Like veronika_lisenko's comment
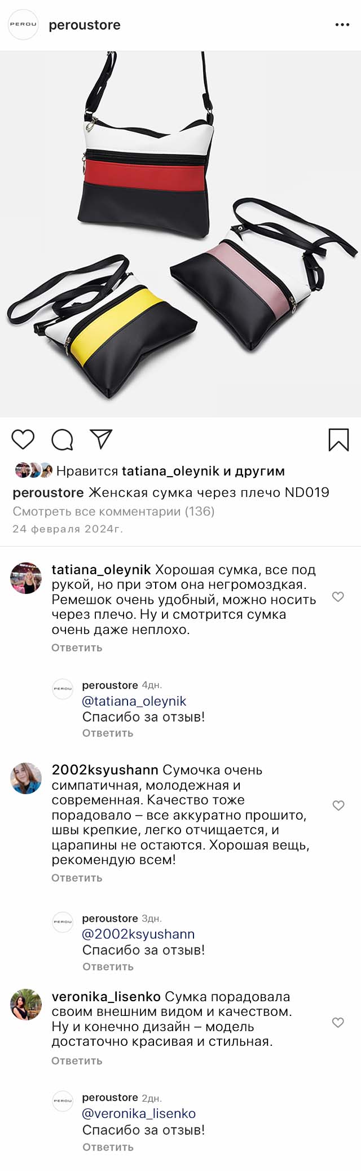Image resolution: width=361 pixels, height=1171 pixels. click(x=338, y=1023)
